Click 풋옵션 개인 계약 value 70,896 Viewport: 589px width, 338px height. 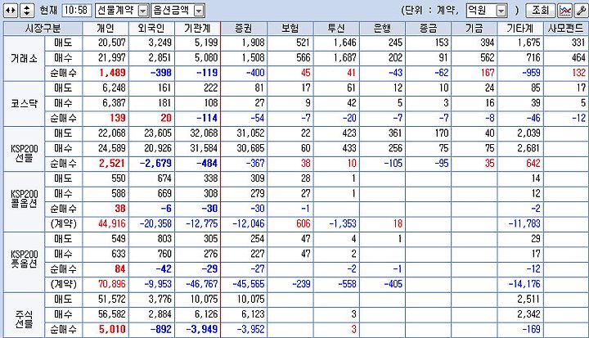111,284
